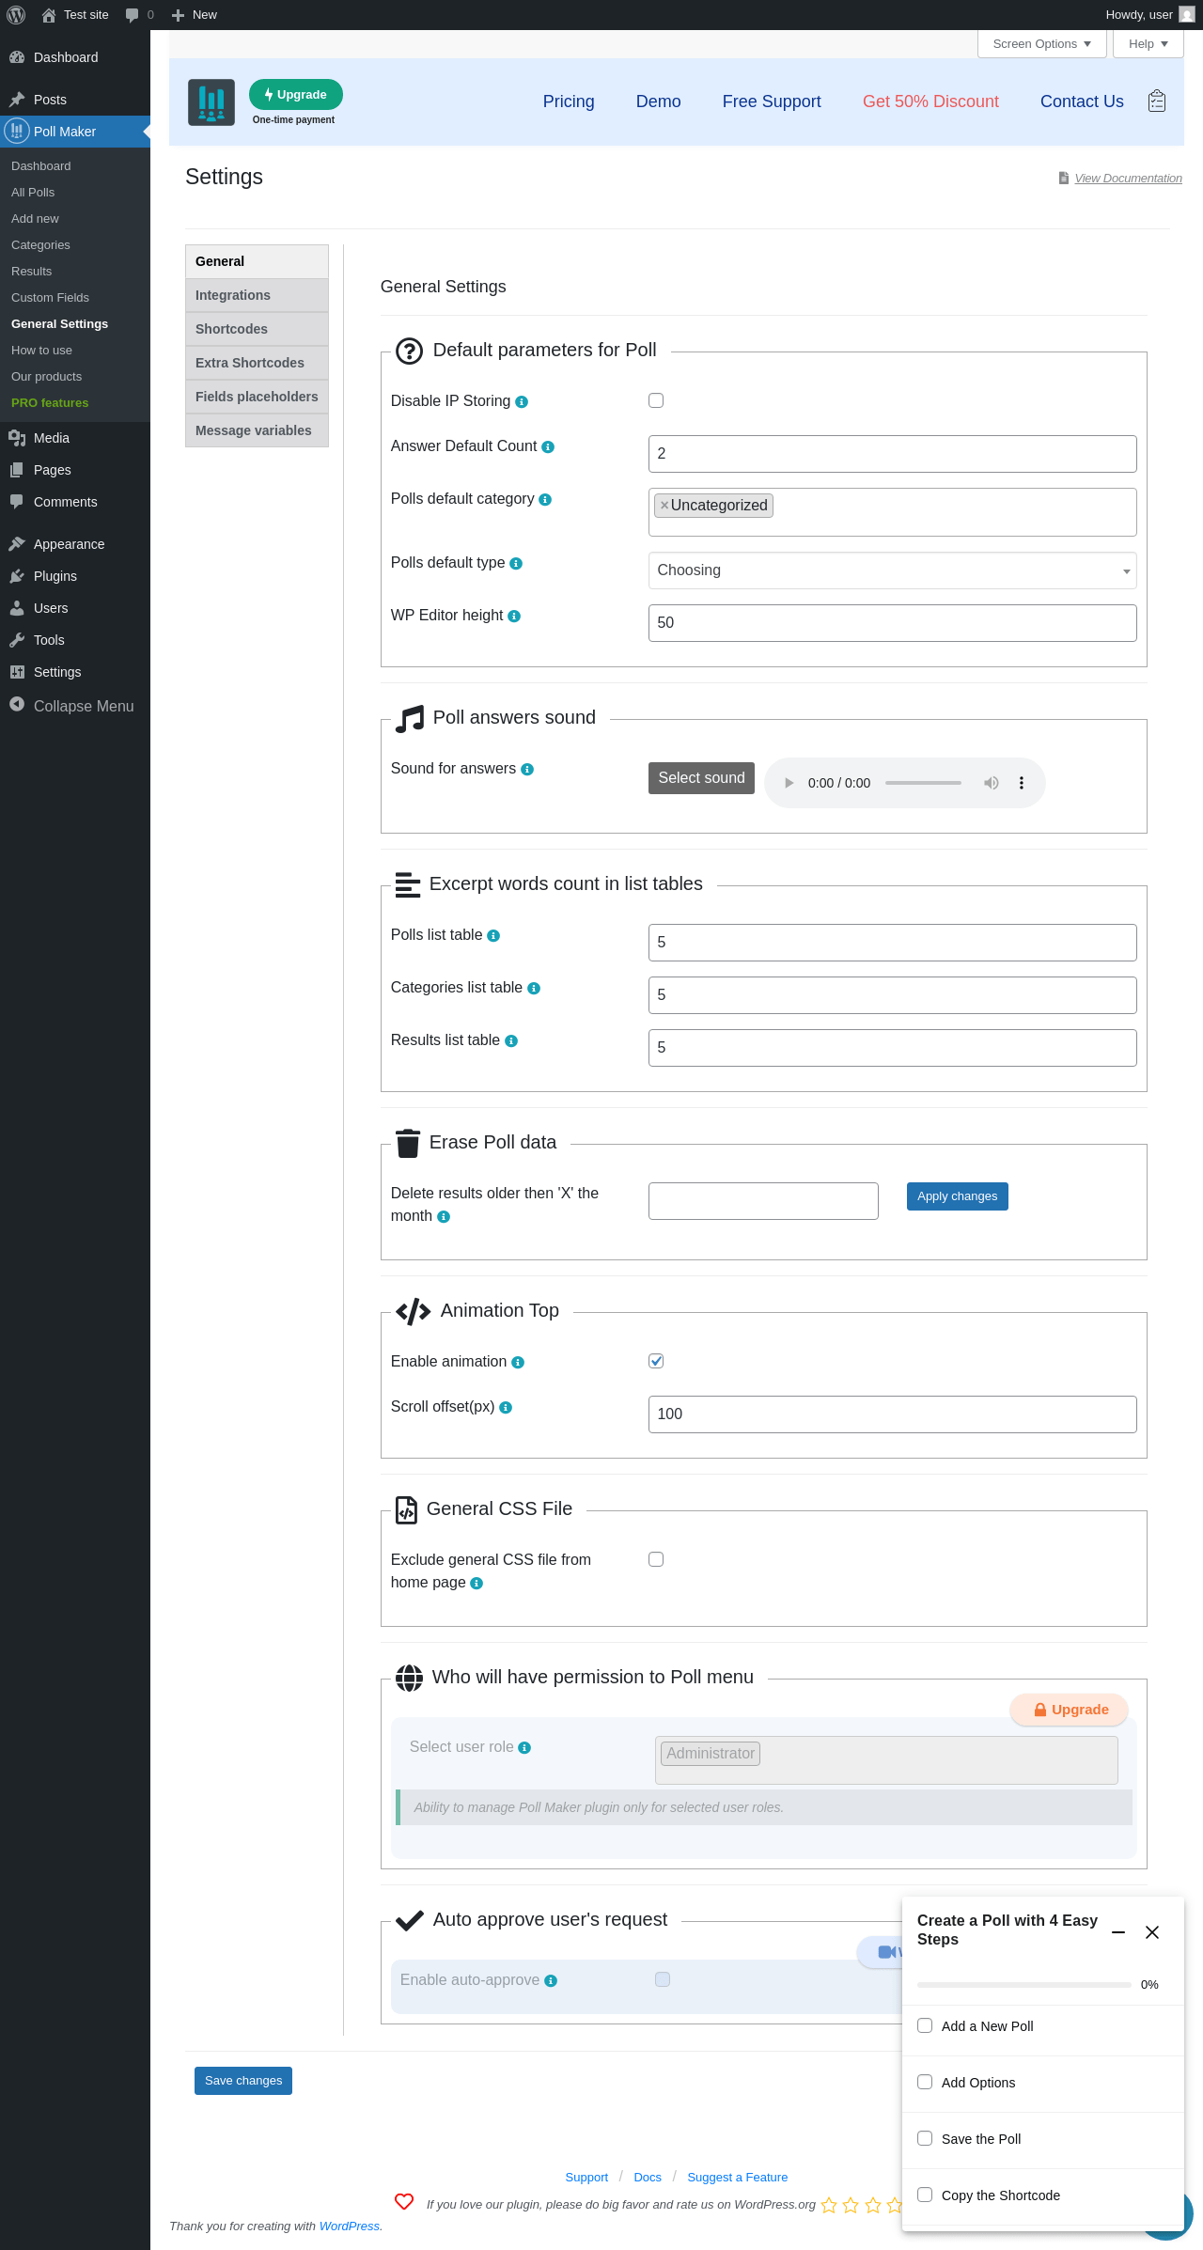1203x2250 pixels.
Task: Remove the Uncategorized category tag
Action: pos(664,506)
